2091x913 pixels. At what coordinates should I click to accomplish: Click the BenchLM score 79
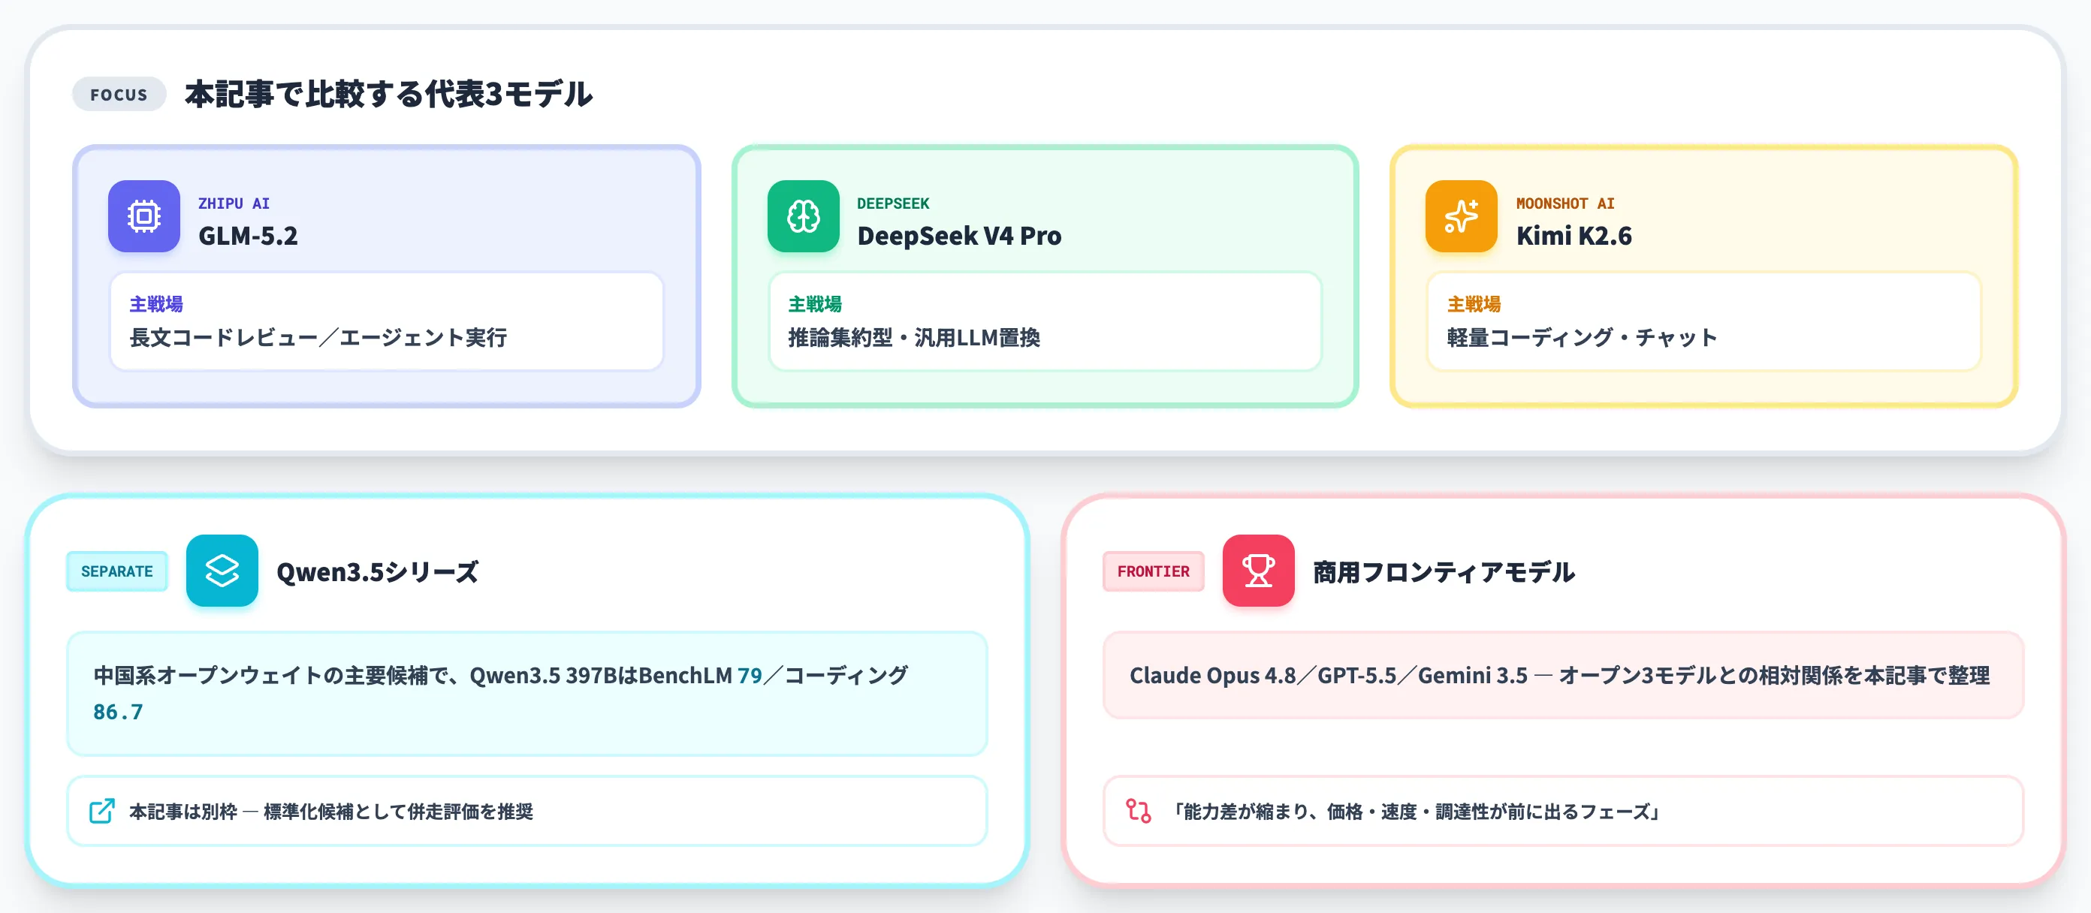point(750,675)
